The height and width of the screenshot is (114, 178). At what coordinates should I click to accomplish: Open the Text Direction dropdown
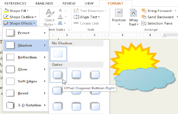pyautogui.click(x=105, y=11)
